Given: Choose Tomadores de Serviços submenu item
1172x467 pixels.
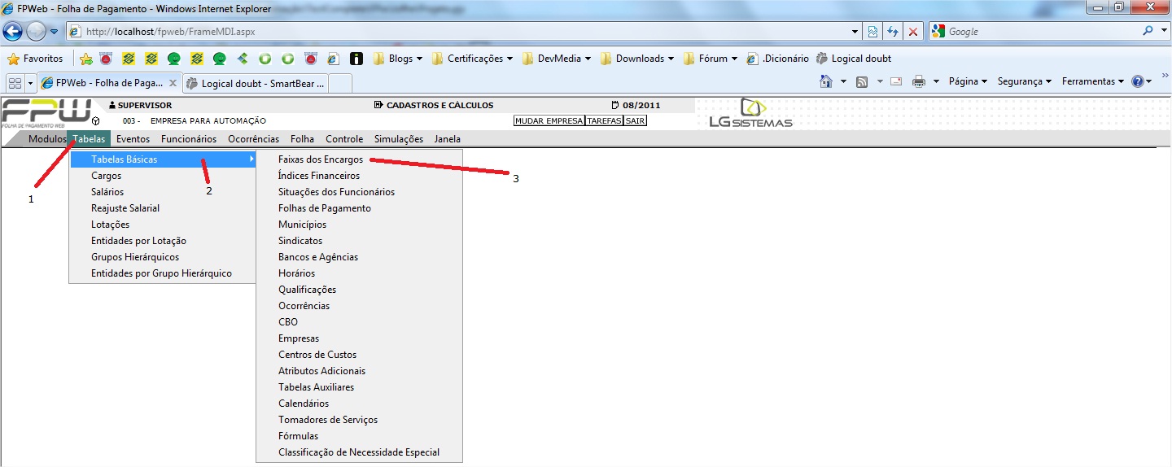Looking at the screenshot, I should 359,420.
